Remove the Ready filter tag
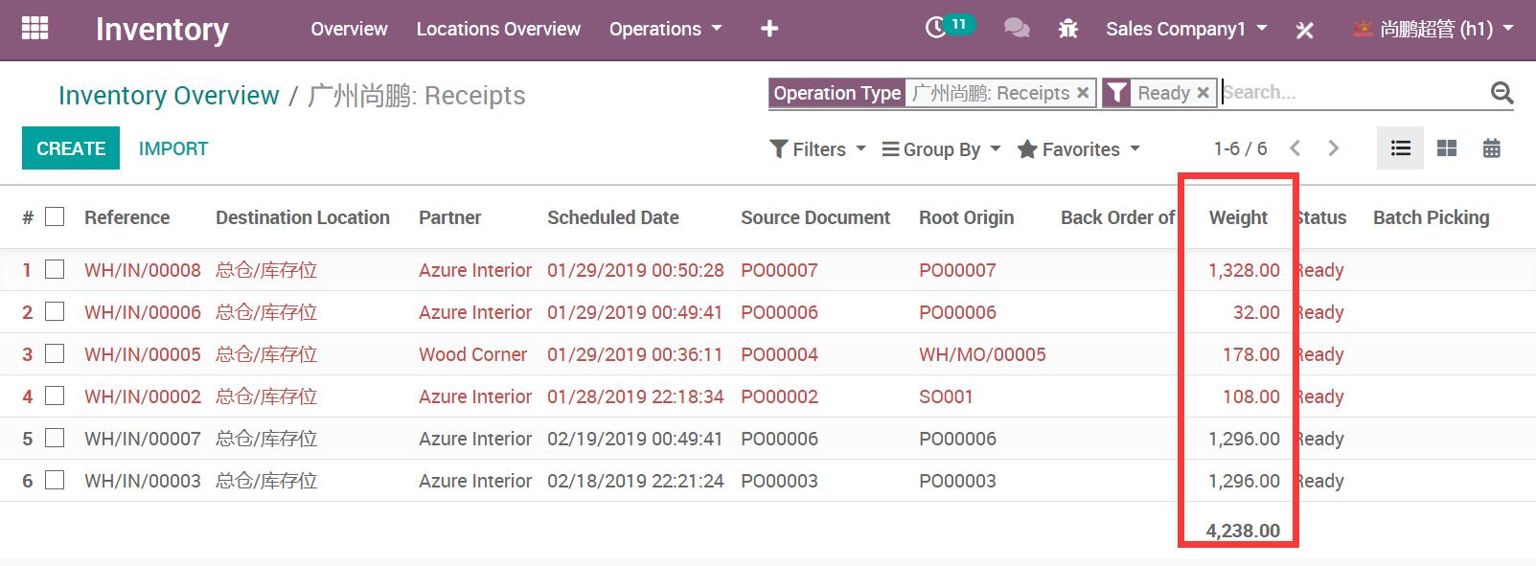This screenshot has height=566, width=1536. (x=1203, y=93)
